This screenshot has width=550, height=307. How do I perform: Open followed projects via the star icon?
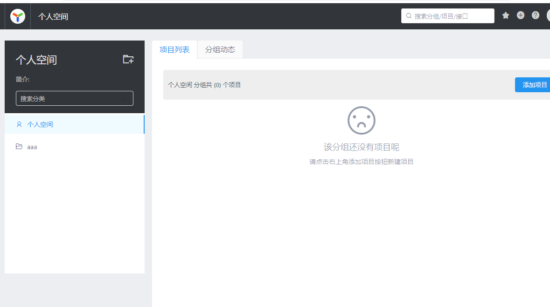(x=506, y=15)
